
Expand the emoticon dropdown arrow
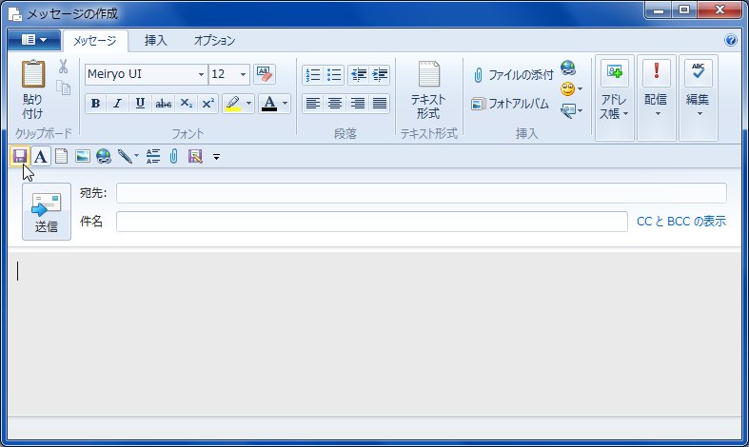click(x=580, y=89)
